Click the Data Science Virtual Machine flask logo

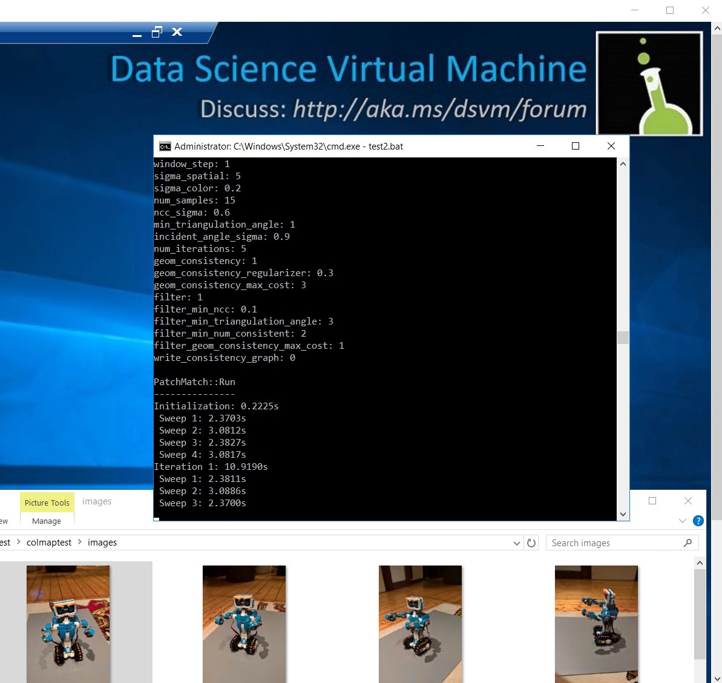(649, 82)
